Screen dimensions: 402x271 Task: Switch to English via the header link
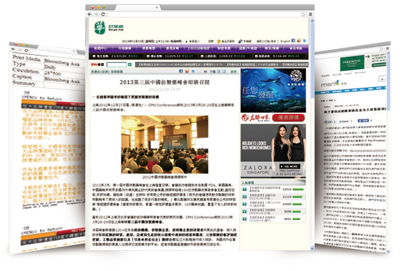coord(285,41)
